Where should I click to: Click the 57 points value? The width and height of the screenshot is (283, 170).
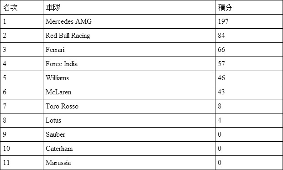pos(221,64)
